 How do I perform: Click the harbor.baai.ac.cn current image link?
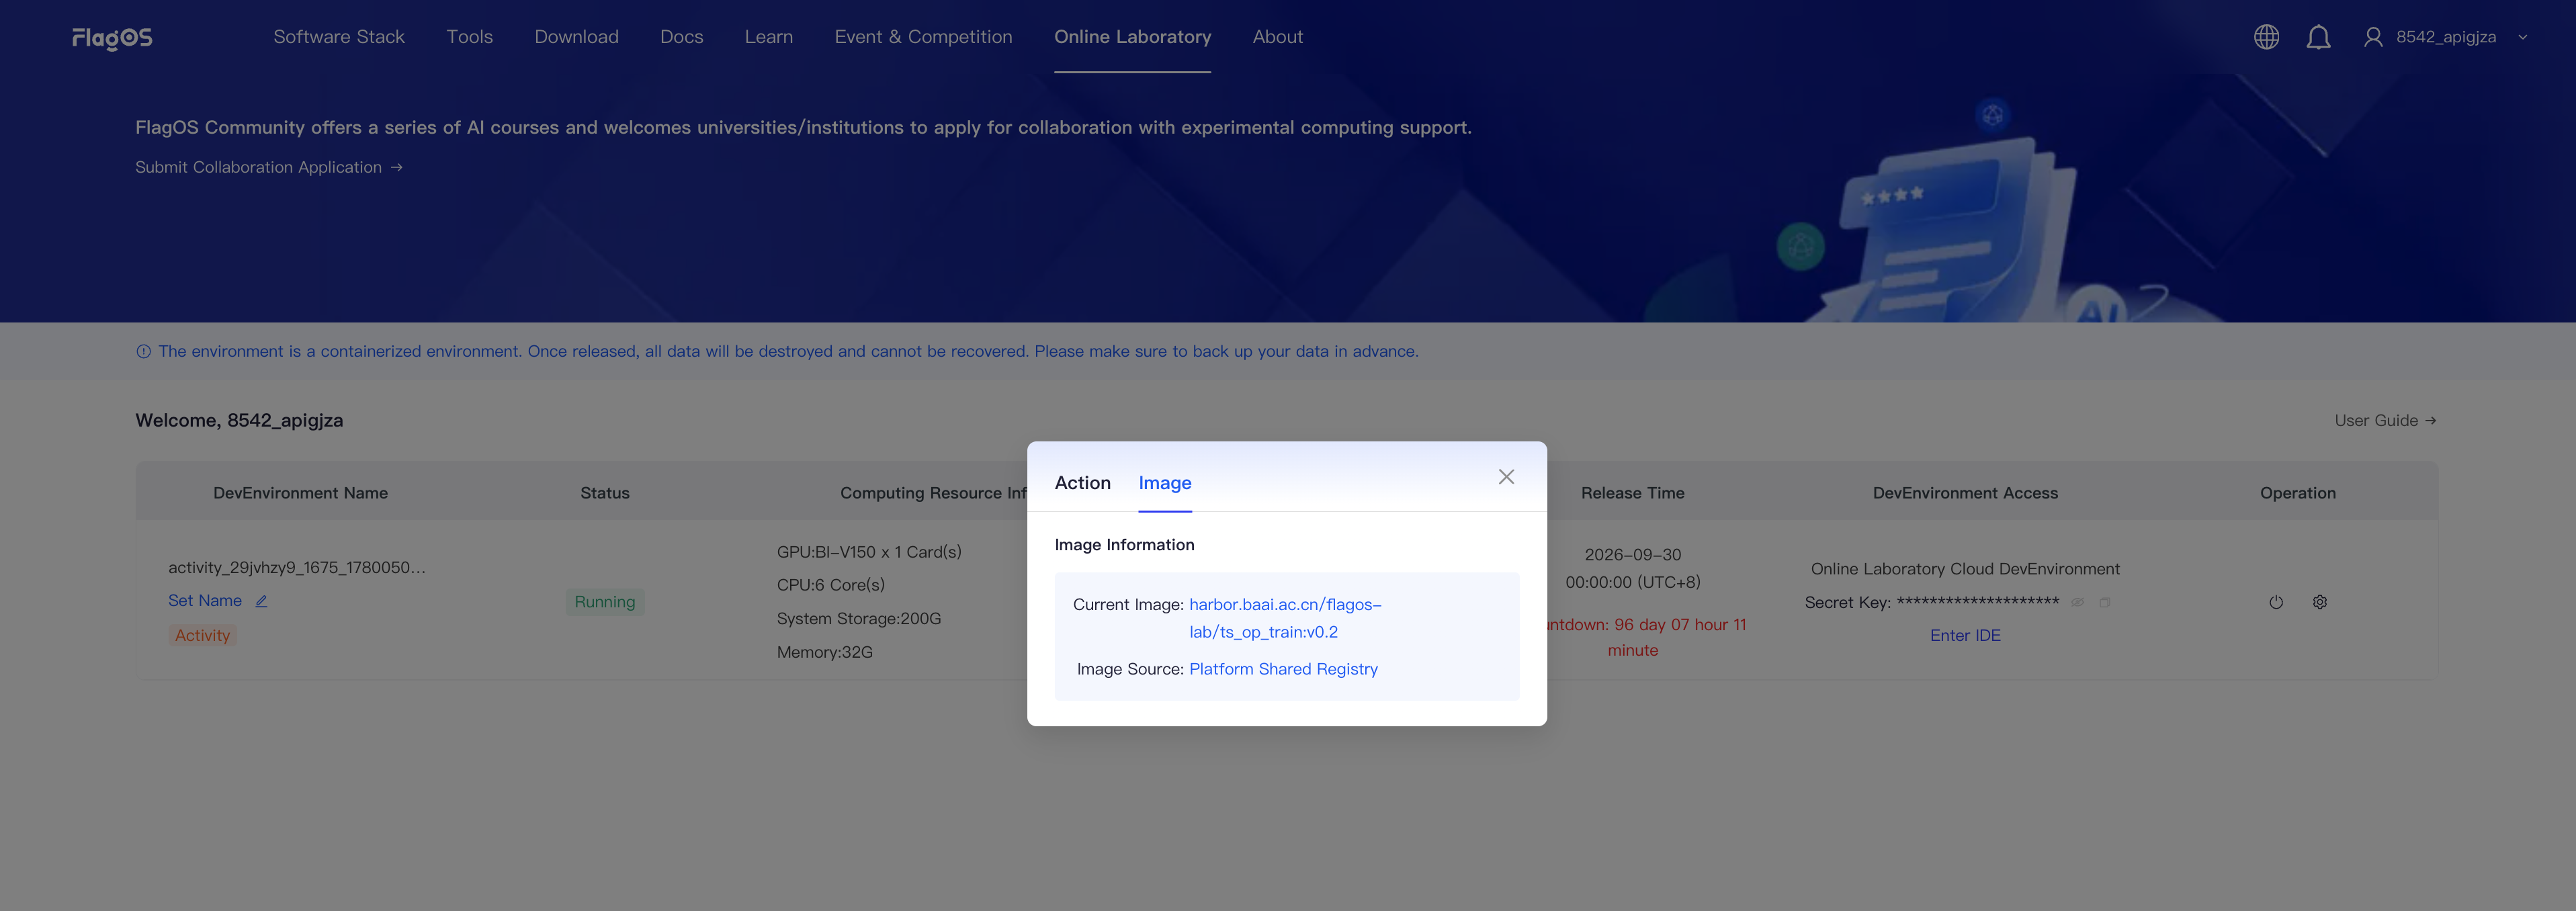tap(1284, 618)
